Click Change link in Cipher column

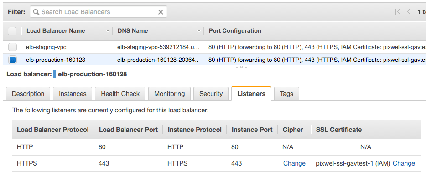(x=294, y=163)
